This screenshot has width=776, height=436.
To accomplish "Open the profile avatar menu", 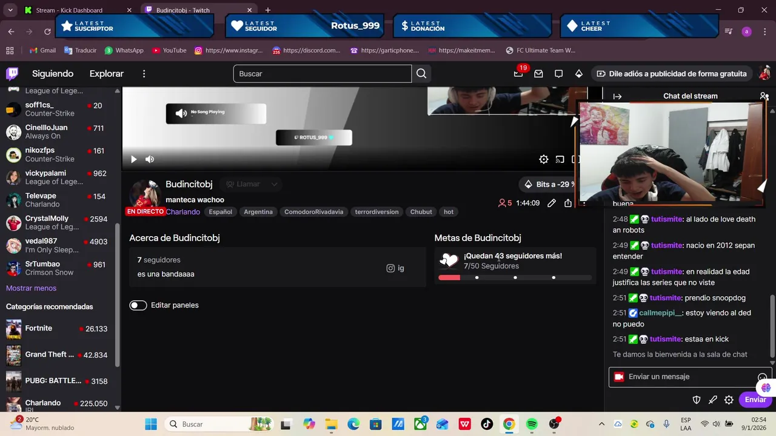I will click(764, 74).
